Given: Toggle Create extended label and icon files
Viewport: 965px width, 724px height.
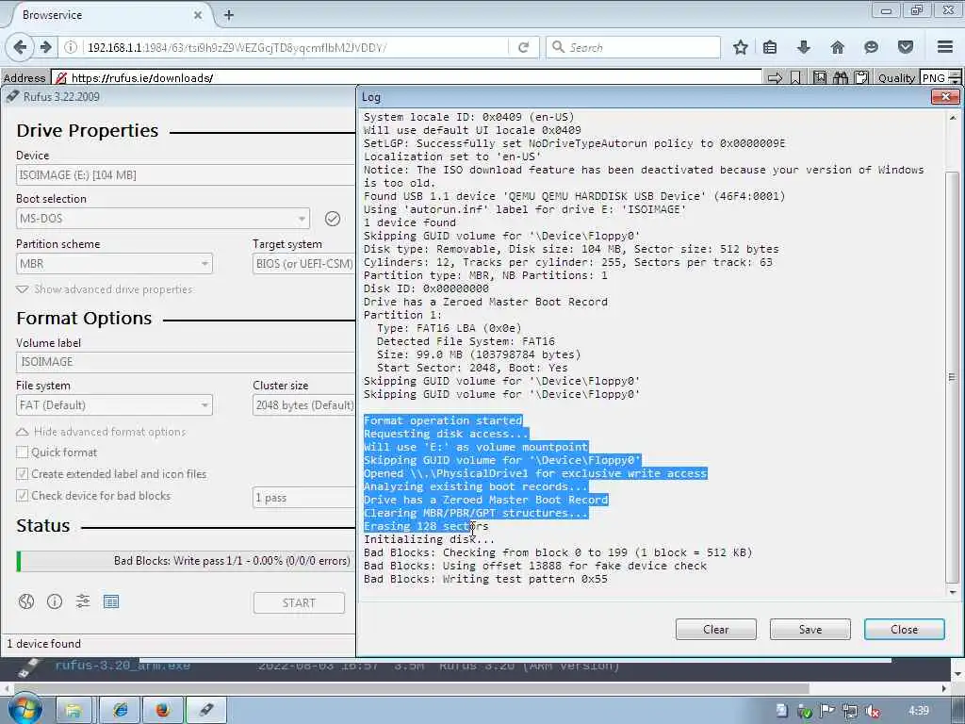Looking at the screenshot, I should (x=23, y=474).
